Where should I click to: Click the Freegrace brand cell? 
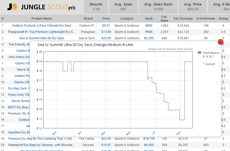88,32
